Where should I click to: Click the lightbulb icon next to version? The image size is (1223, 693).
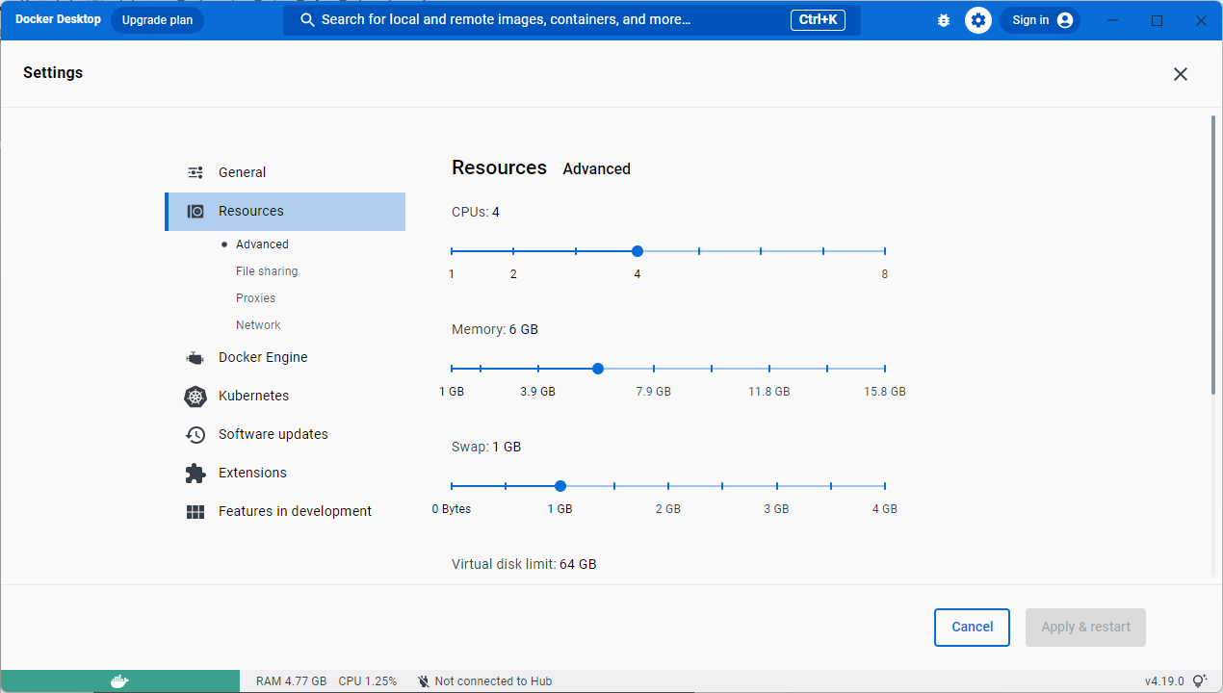[x=1200, y=680]
